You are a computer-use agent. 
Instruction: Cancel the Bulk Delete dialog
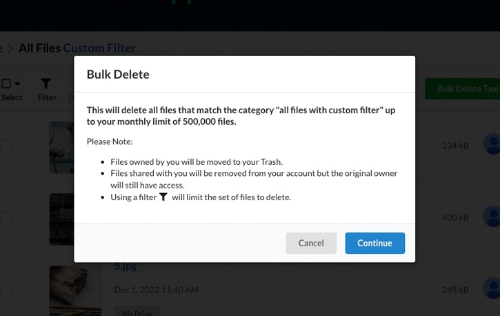click(311, 243)
